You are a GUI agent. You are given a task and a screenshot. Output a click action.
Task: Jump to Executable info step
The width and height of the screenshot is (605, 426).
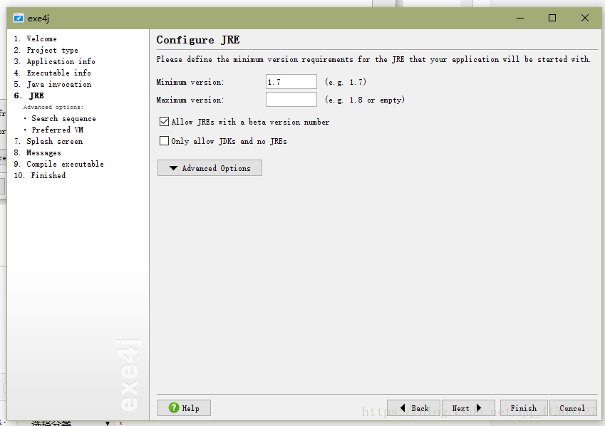[53, 73]
